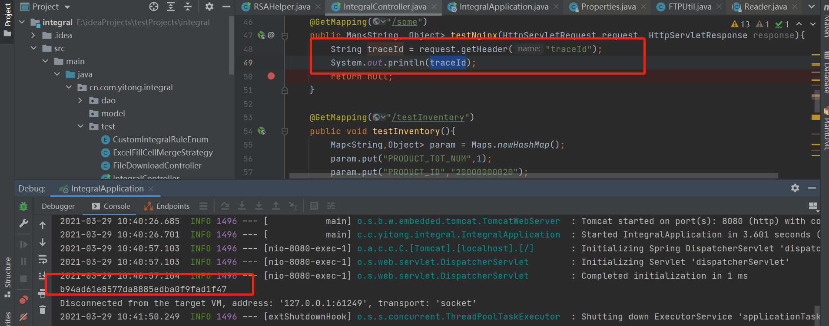
Task: Collapse all nodes in Project panel
Action: click(x=188, y=7)
